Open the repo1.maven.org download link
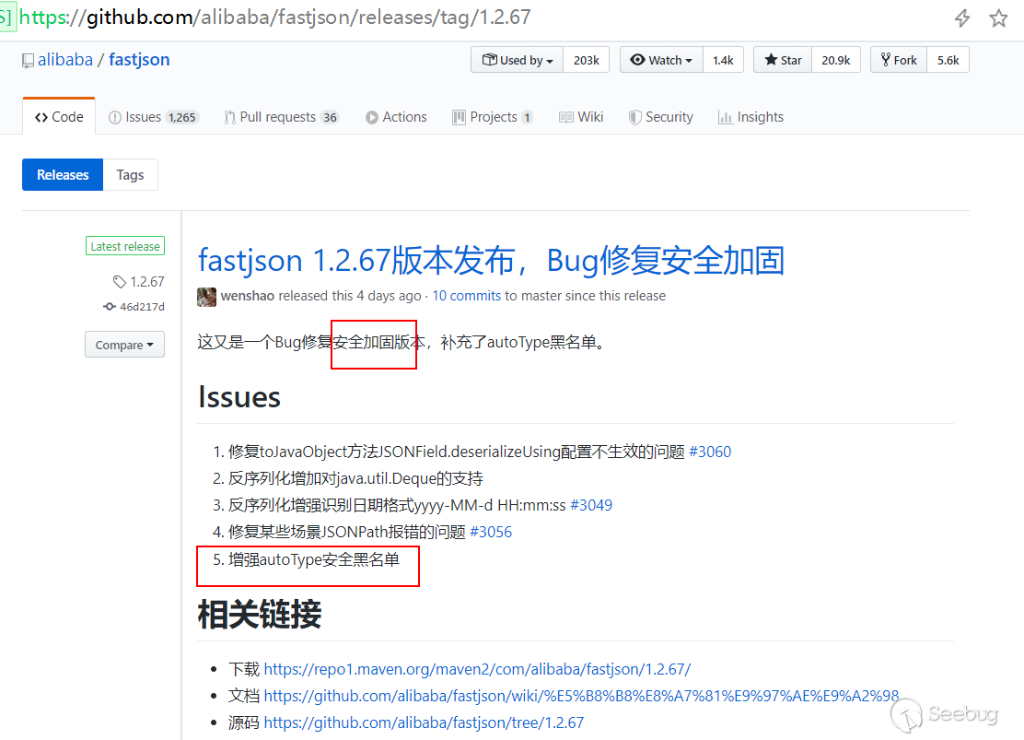Screen dimensions: 1024x740 477,669
